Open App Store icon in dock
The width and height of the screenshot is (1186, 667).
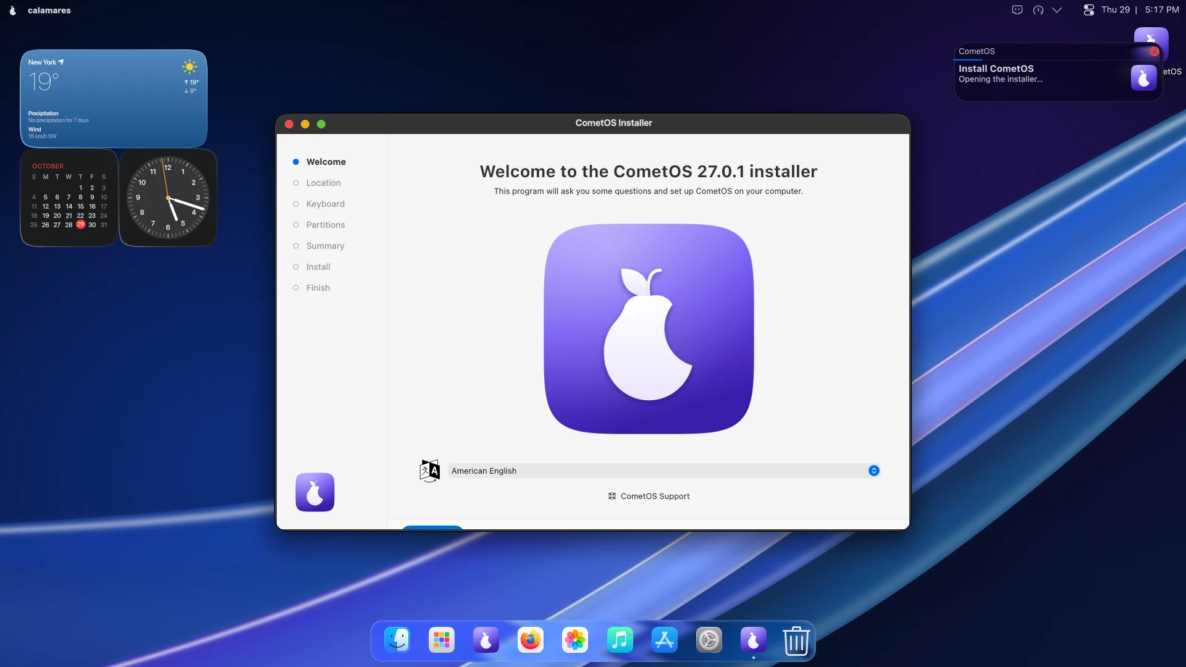[x=664, y=640]
